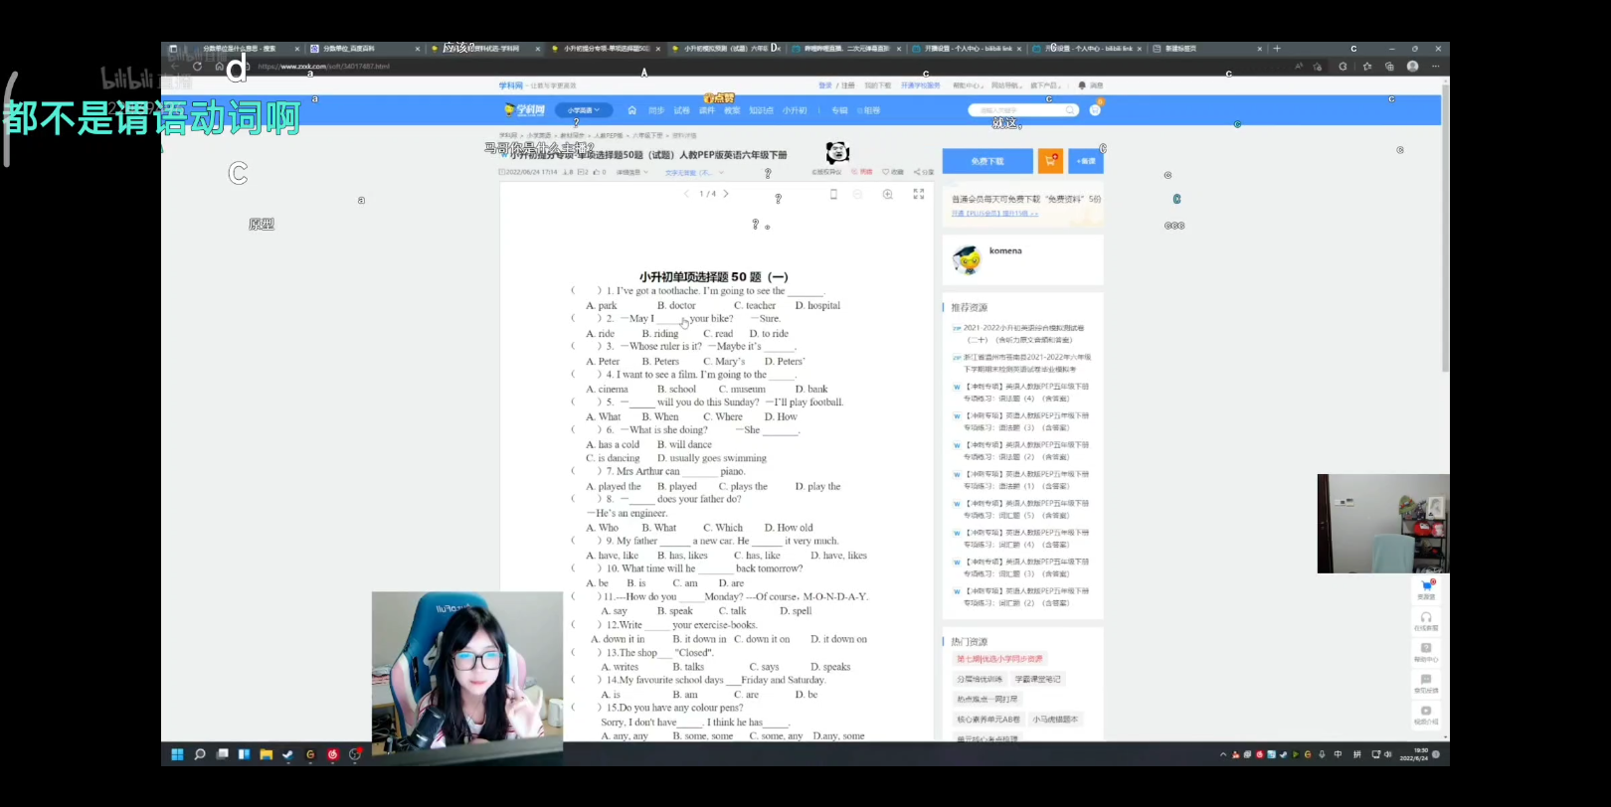
Task: Open 在线客服 headset icon in floating sidebar
Action: click(x=1426, y=621)
